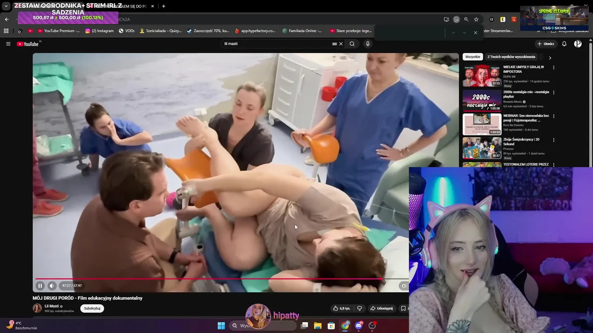Open the browser tab list dropdown arrow
Viewport: 593px width, 333px height.
coord(6,6)
